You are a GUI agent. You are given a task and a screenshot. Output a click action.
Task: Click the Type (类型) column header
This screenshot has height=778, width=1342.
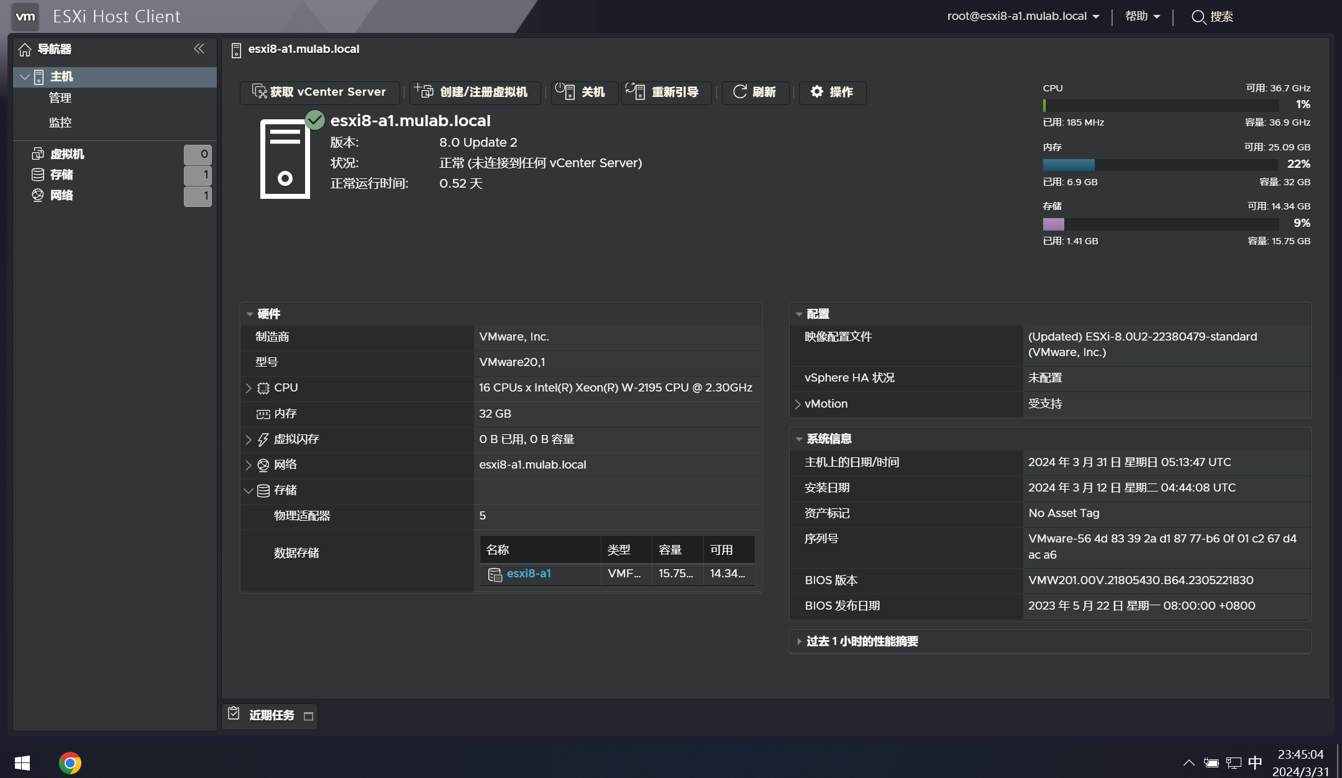(626, 550)
